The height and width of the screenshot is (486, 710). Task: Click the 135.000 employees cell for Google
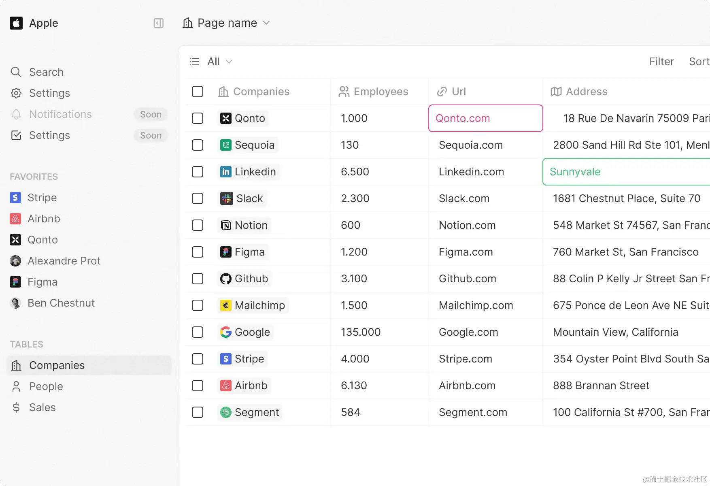click(x=380, y=332)
